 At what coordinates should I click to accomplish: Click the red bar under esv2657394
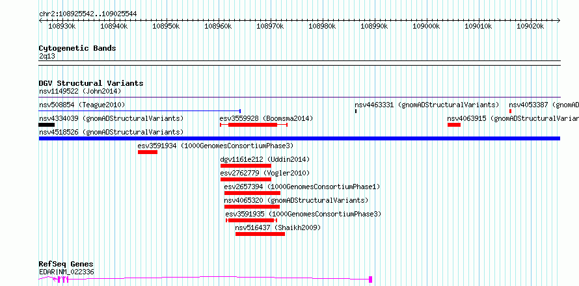click(x=252, y=193)
